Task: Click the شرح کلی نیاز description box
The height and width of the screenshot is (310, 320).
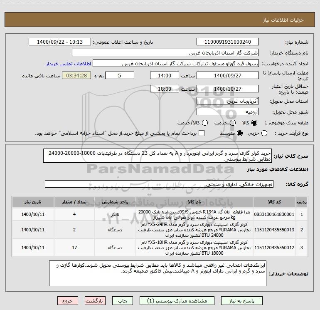Action: (158, 156)
